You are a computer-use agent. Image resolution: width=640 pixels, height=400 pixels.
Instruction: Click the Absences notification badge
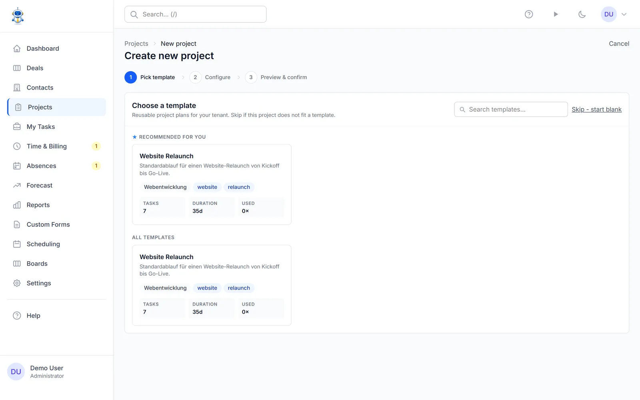click(96, 166)
